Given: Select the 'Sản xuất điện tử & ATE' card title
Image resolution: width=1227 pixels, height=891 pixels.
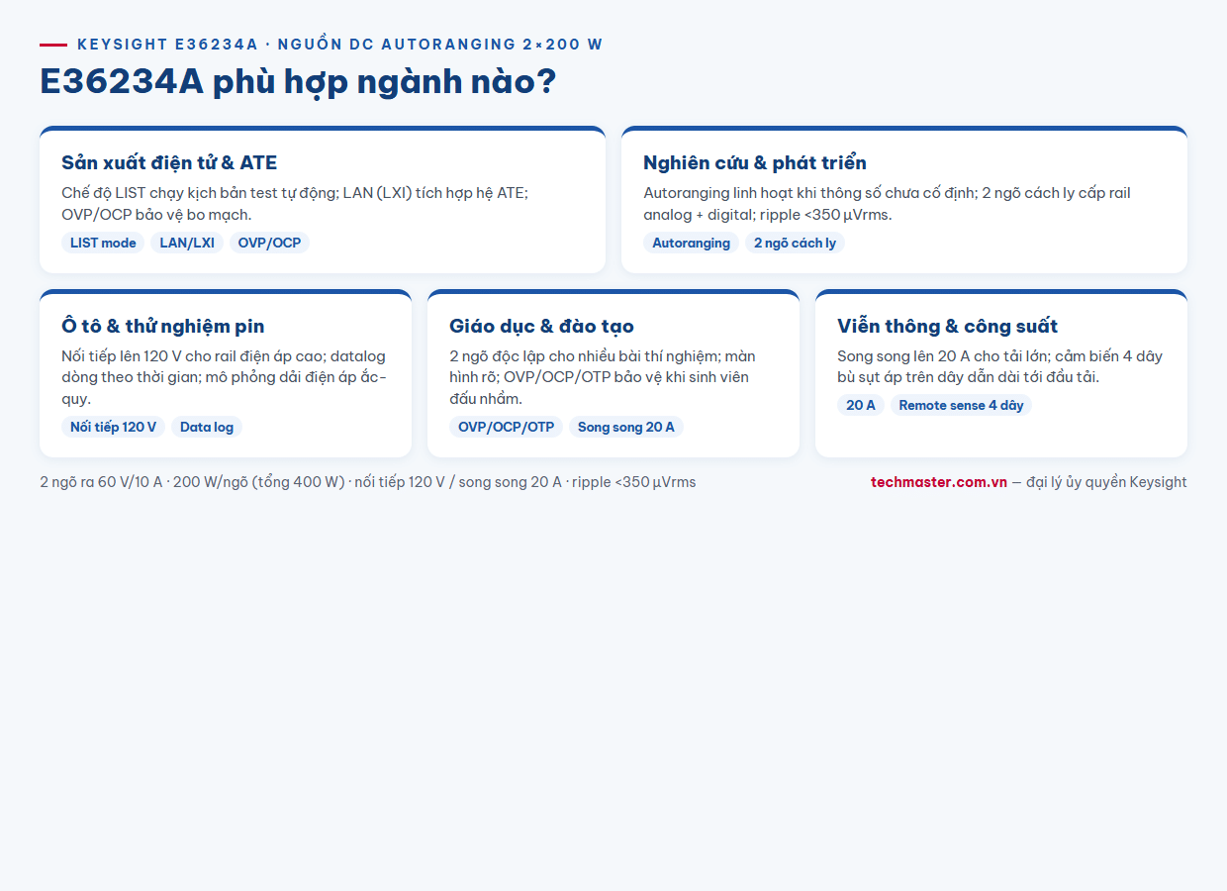Looking at the screenshot, I should pyautogui.click(x=169, y=162).
